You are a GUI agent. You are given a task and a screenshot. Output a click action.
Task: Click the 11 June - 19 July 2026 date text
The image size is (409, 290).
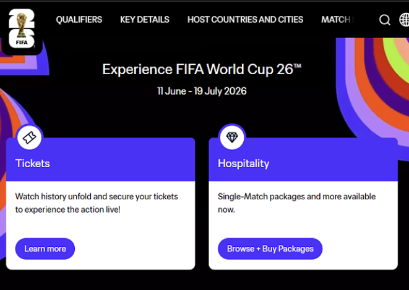click(202, 91)
